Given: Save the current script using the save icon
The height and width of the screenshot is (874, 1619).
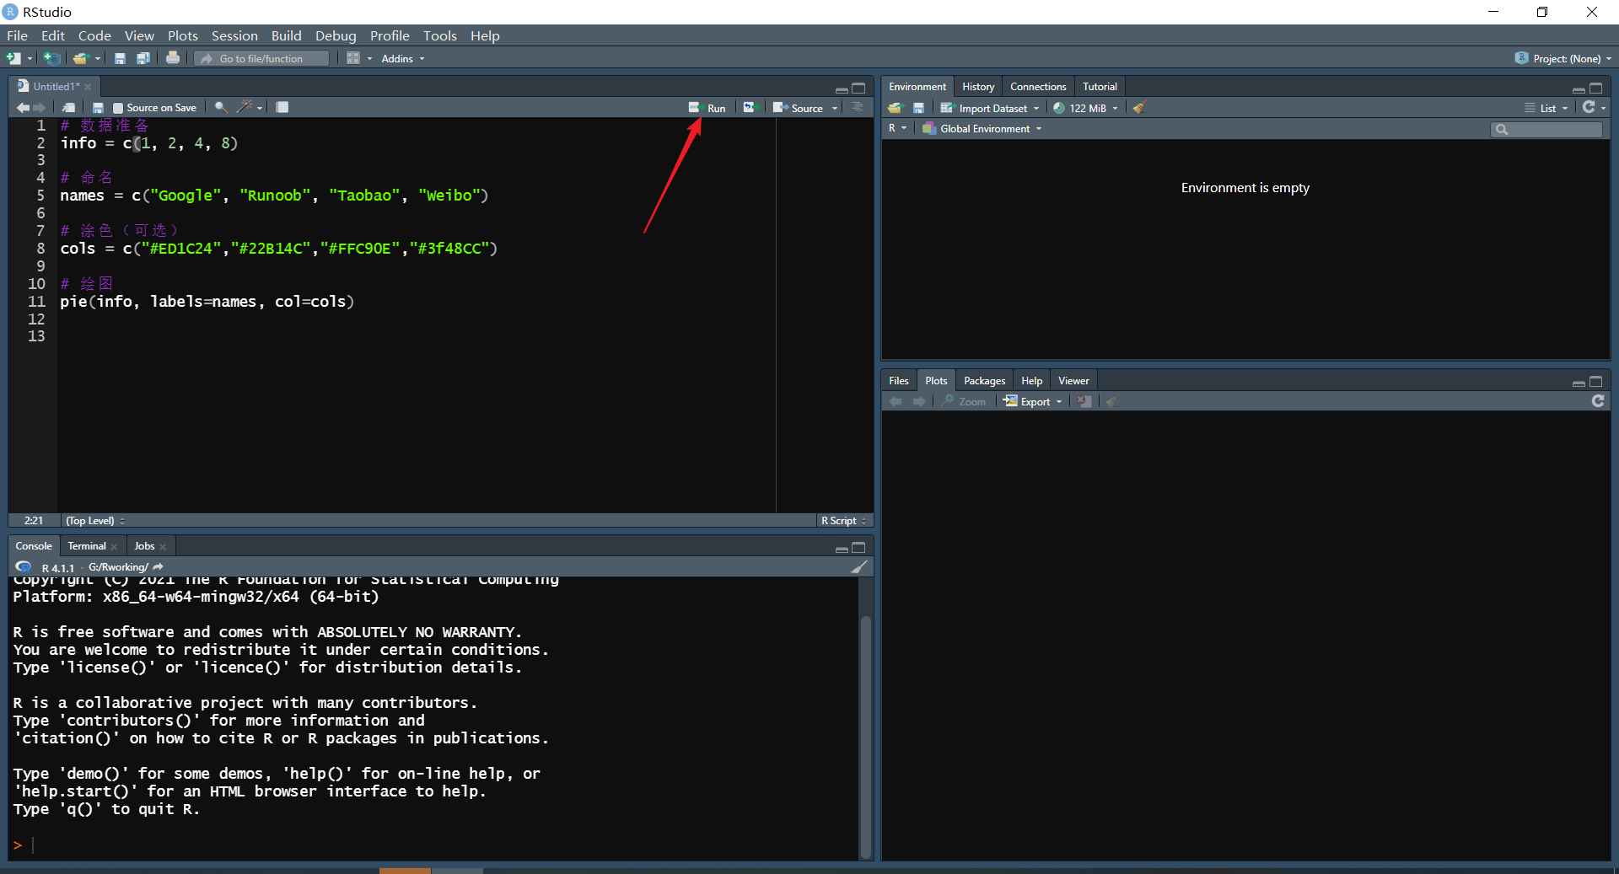Looking at the screenshot, I should pyautogui.click(x=119, y=57).
